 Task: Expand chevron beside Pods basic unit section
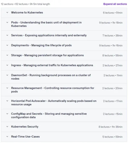pyautogui.click(x=7, y=22)
